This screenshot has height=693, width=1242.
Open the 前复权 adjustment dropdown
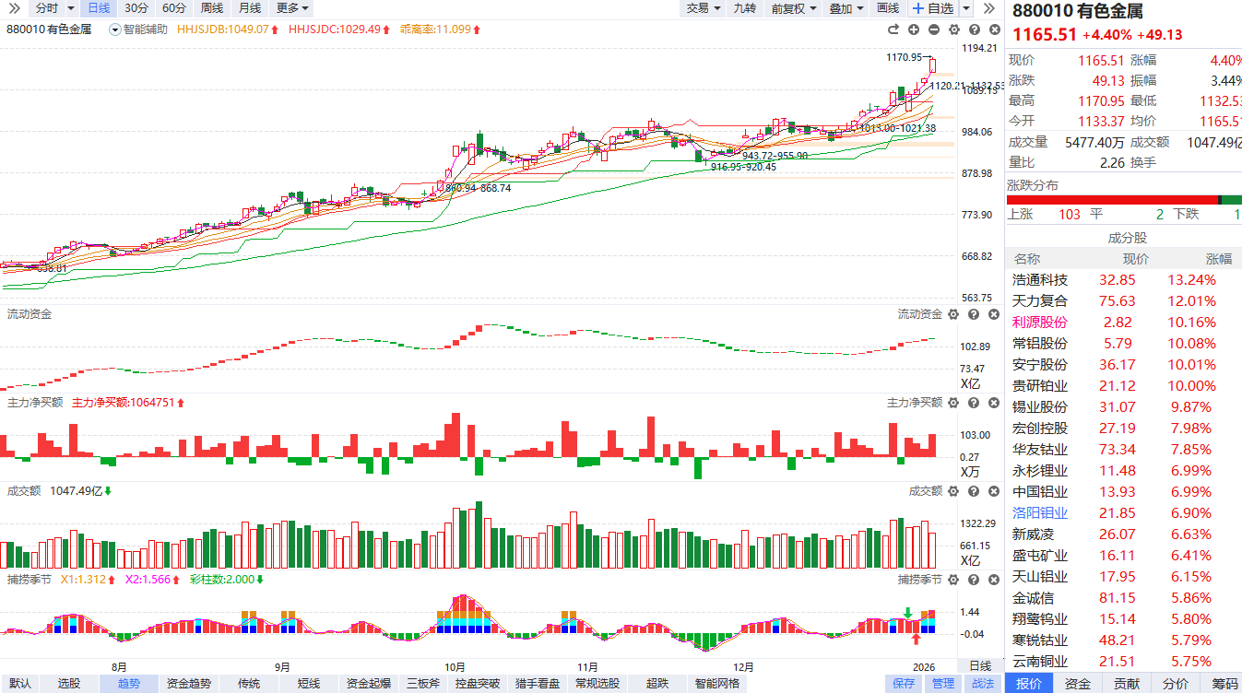coord(793,8)
